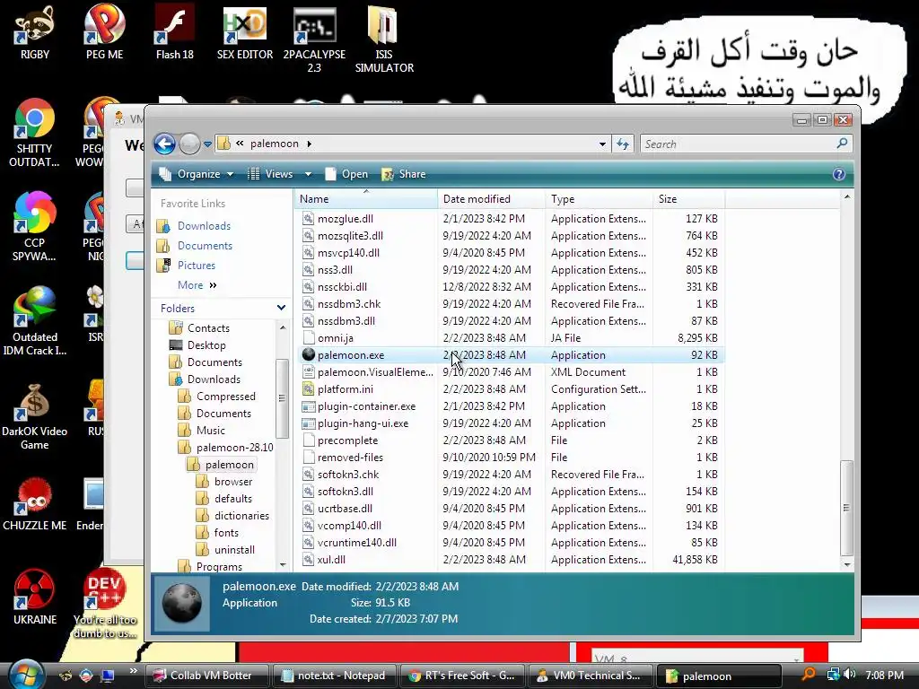The height and width of the screenshot is (689, 919).
Task: Sort files by Date modified column
Action: (491, 199)
